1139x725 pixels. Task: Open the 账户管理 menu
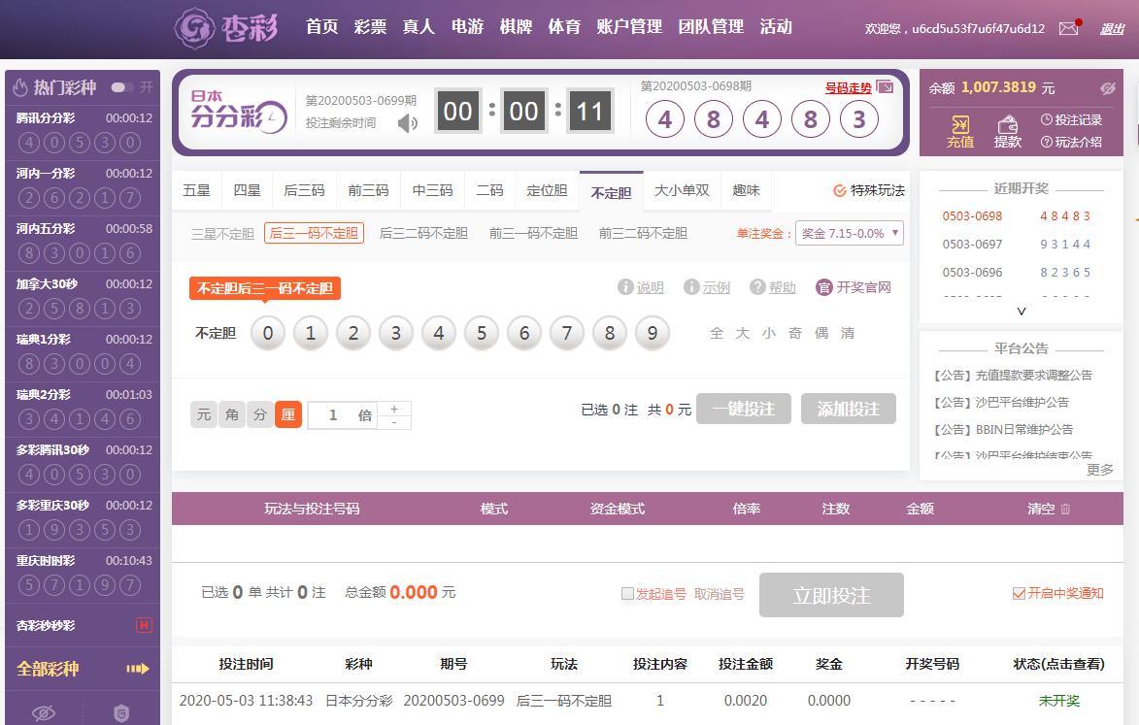[629, 27]
